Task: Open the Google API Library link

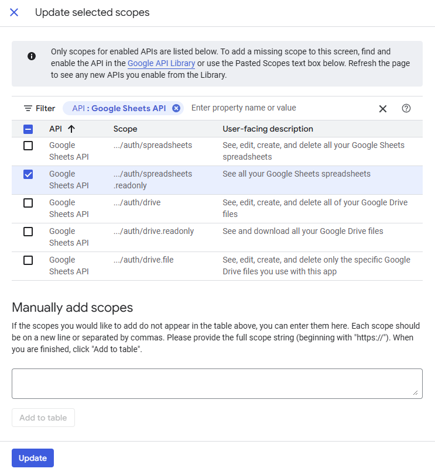Action: tap(161, 63)
